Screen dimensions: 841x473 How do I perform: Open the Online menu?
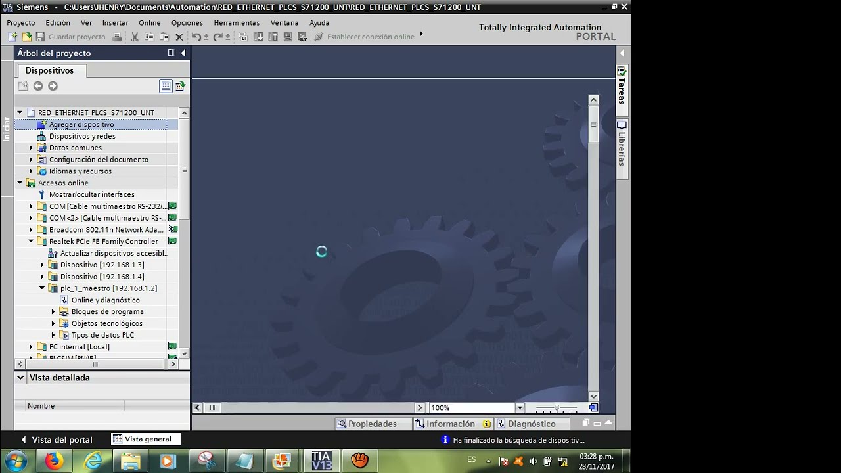pyautogui.click(x=149, y=22)
